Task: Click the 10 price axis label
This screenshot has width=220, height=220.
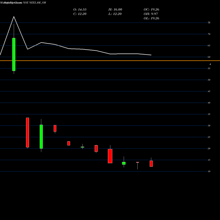Action: (209, 171)
